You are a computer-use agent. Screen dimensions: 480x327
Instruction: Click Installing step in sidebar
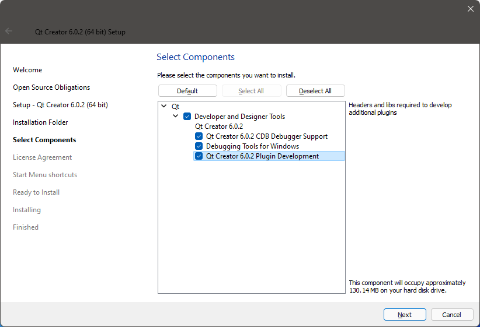tap(27, 210)
